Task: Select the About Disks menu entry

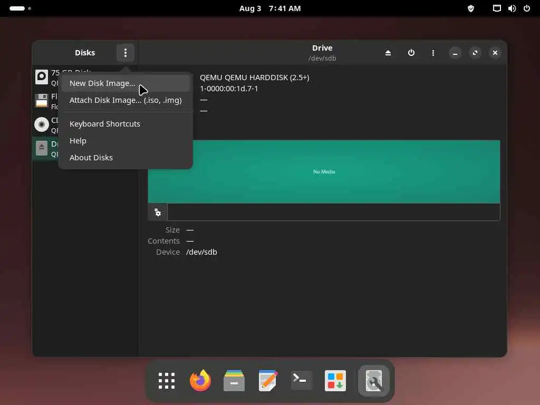Action: tap(126, 158)
